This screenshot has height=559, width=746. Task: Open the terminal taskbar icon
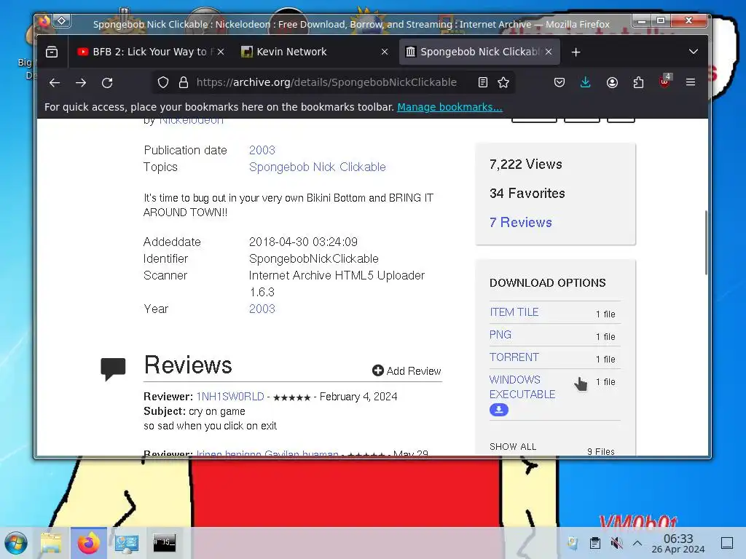point(164,543)
